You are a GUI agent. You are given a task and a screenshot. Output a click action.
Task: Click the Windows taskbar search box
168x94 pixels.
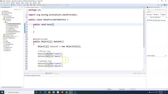tap(19, 92)
